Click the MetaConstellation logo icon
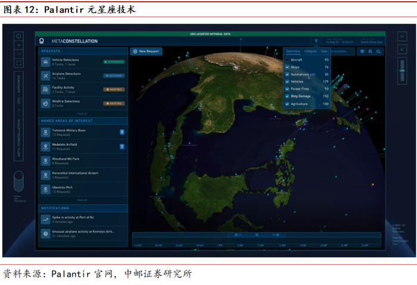The width and height of the screenshot is (417, 285). 42,41
